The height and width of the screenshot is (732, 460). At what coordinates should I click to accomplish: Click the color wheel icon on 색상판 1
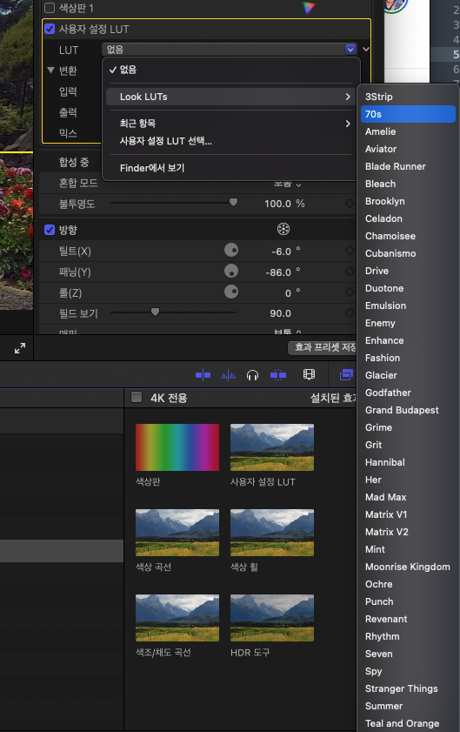[309, 8]
